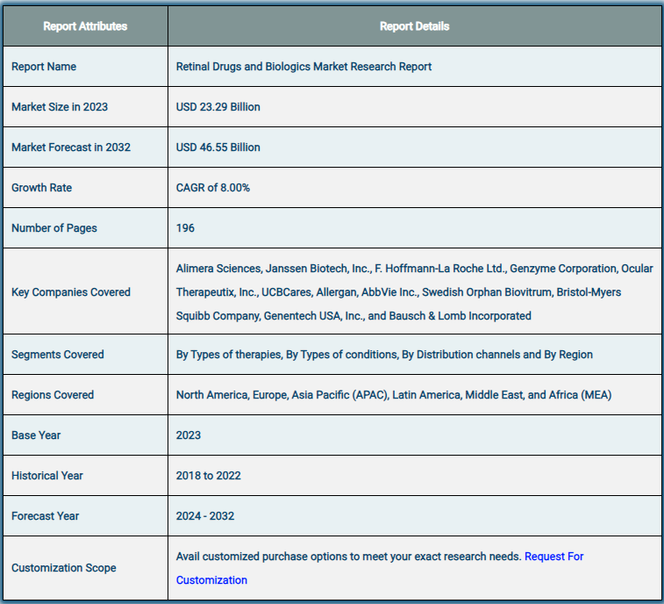Select the USD 23.29 Billion value
664x604 pixels.
click(x=218, y=107)
